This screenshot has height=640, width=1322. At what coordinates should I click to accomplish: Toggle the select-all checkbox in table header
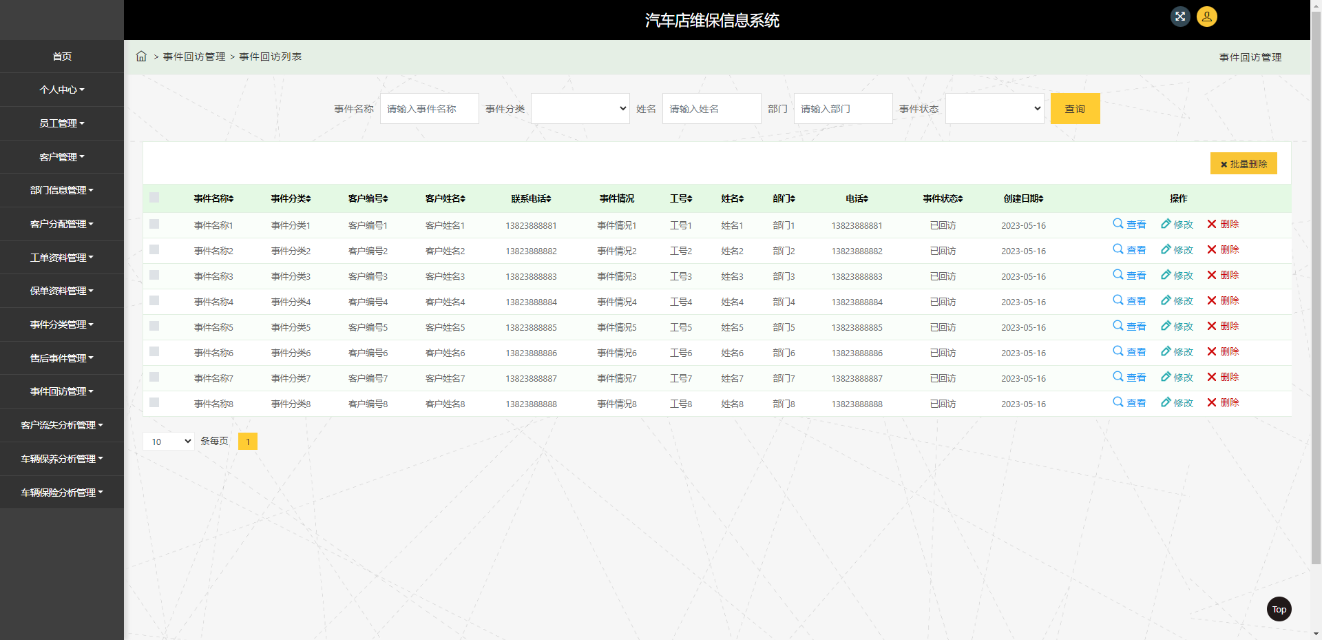click(154, 198)
